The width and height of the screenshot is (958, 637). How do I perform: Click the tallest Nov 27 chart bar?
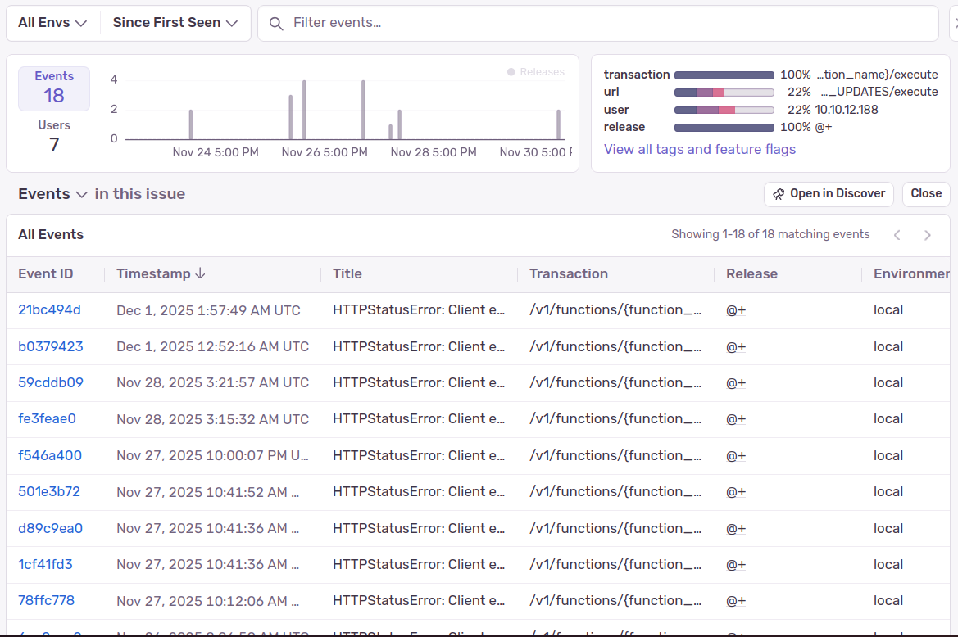[363, 110]
